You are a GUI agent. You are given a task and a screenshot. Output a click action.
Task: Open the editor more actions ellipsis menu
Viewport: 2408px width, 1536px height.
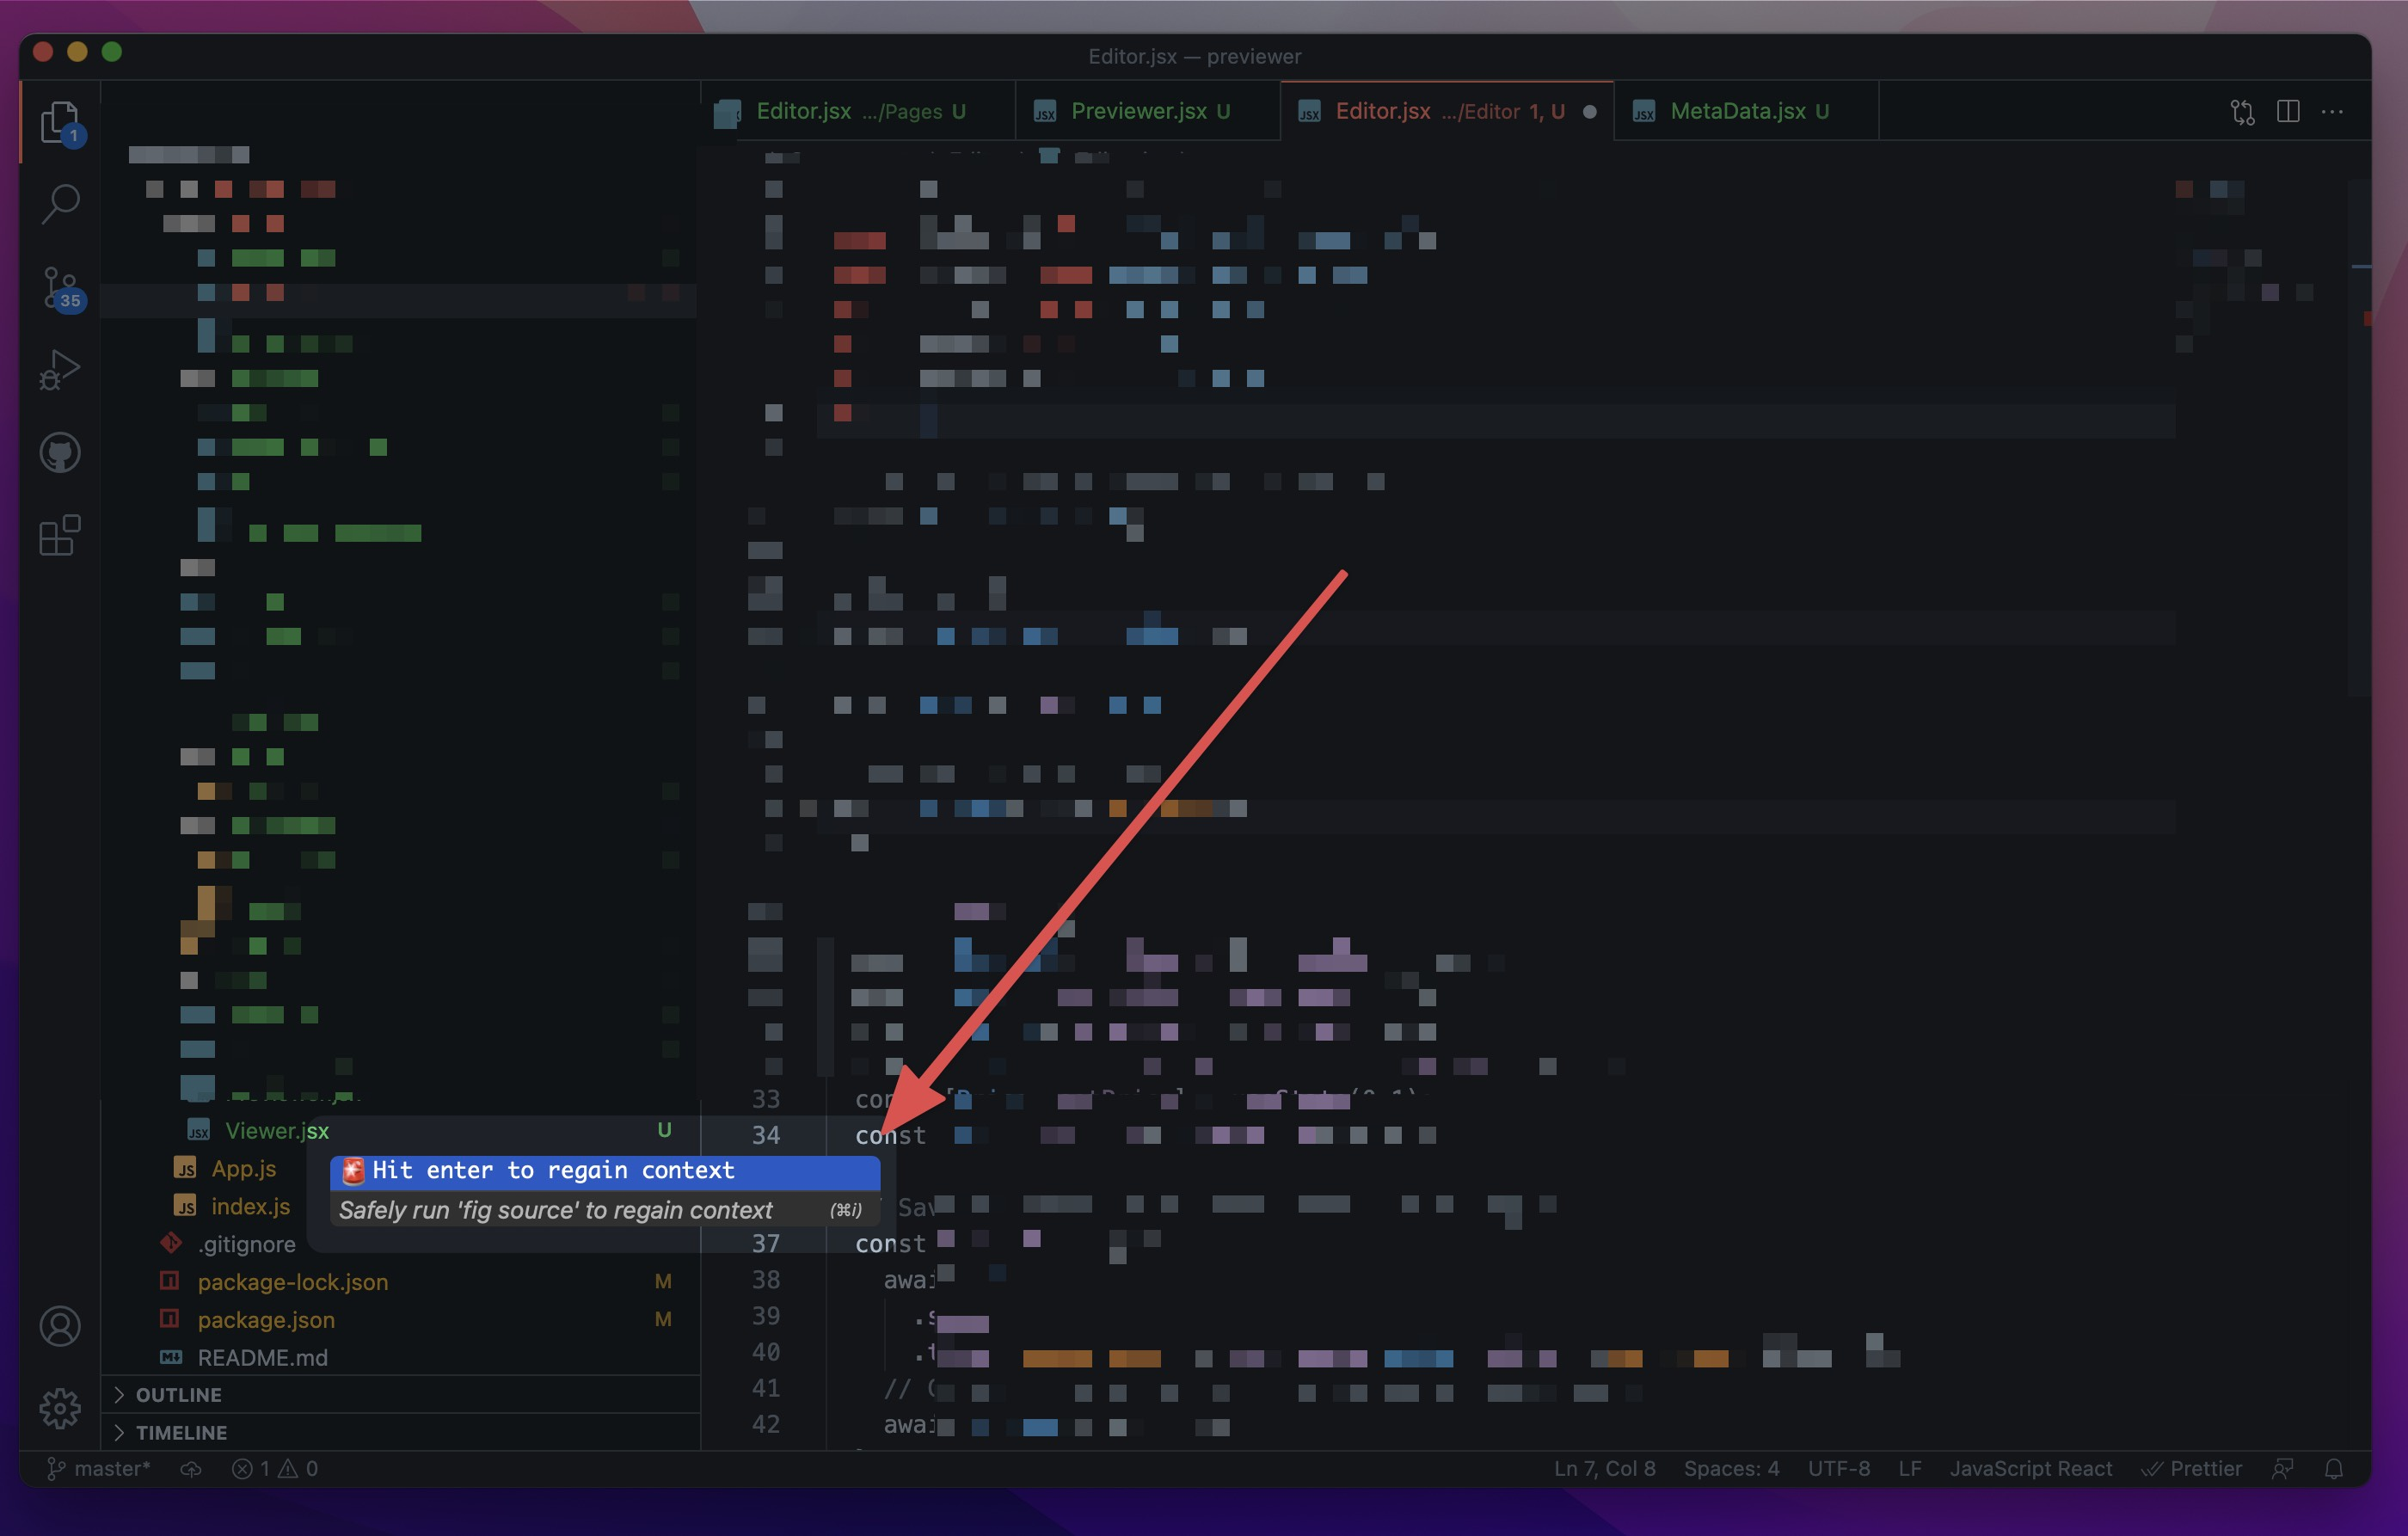coord(2334,111)
